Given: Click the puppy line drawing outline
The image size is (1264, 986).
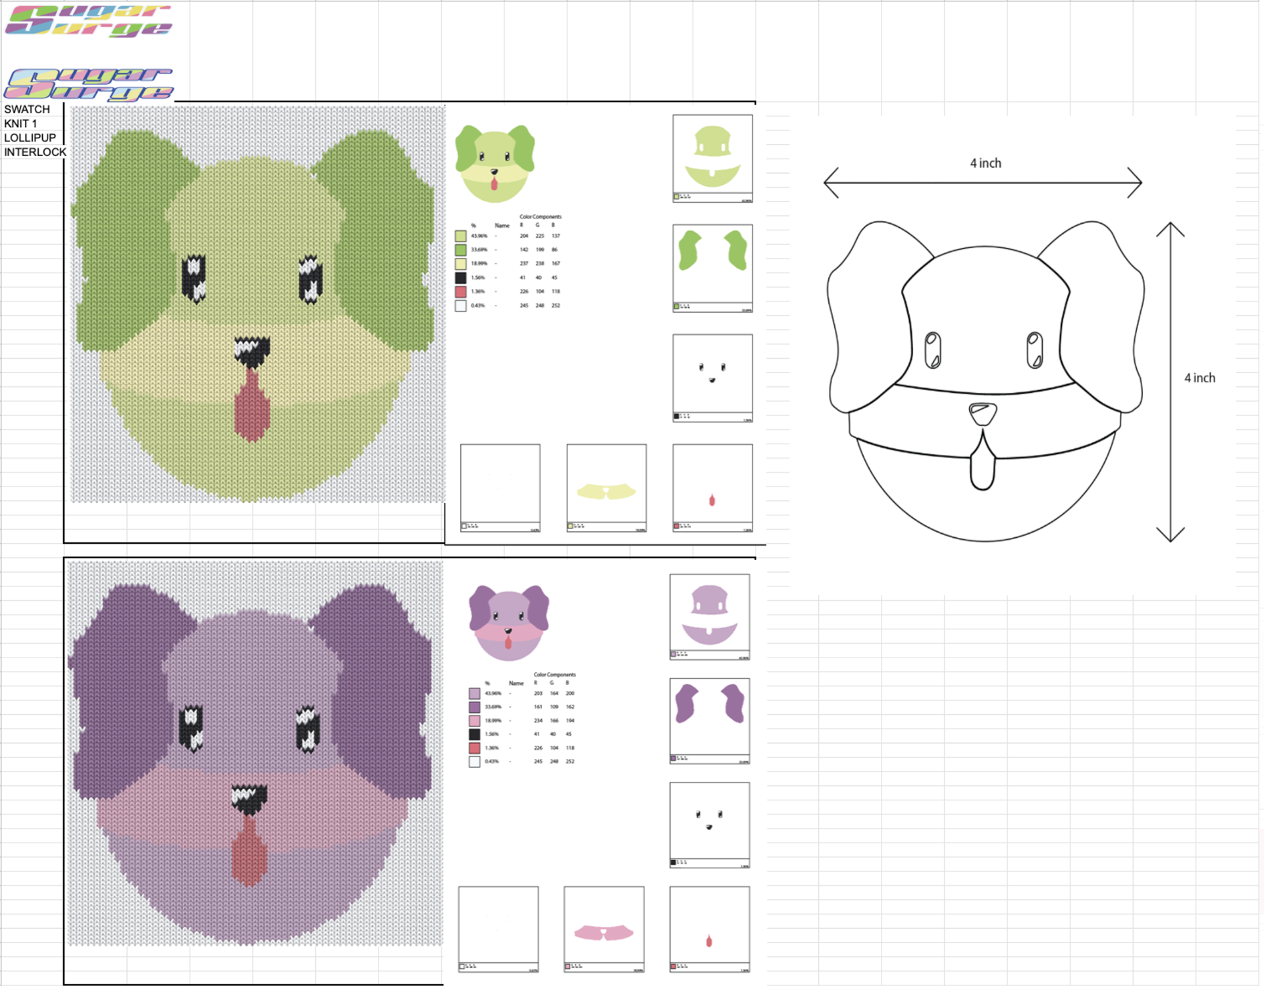Looking at the screenshot, I should [x=984, y=382].
